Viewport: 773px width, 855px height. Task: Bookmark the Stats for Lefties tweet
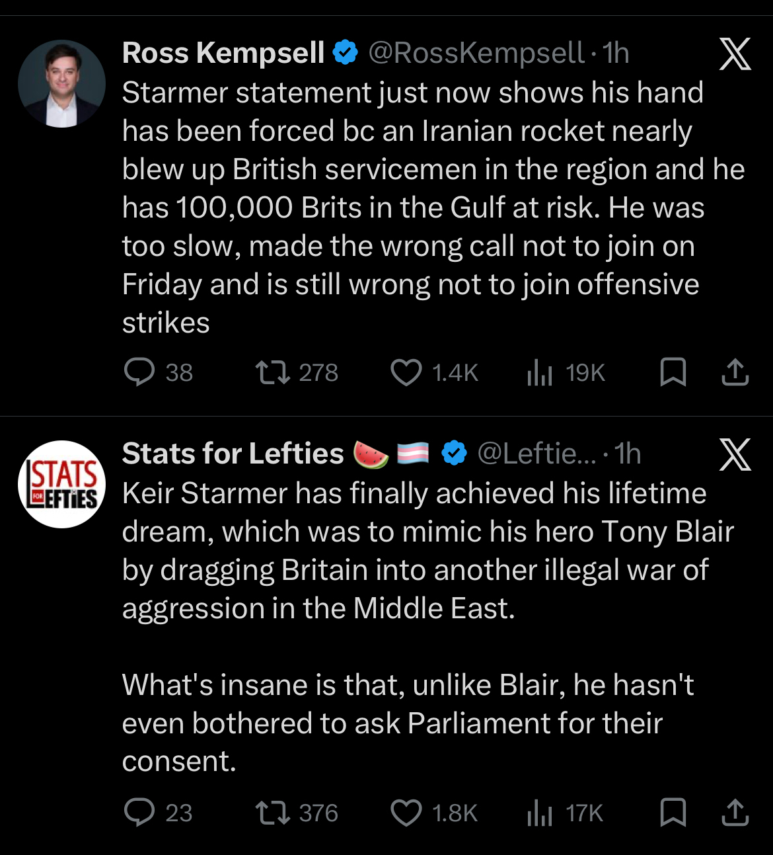pos(673,813)
